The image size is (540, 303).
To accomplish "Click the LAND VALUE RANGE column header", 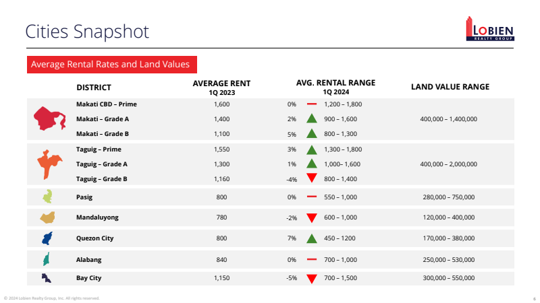I will (x=450, y=87).
